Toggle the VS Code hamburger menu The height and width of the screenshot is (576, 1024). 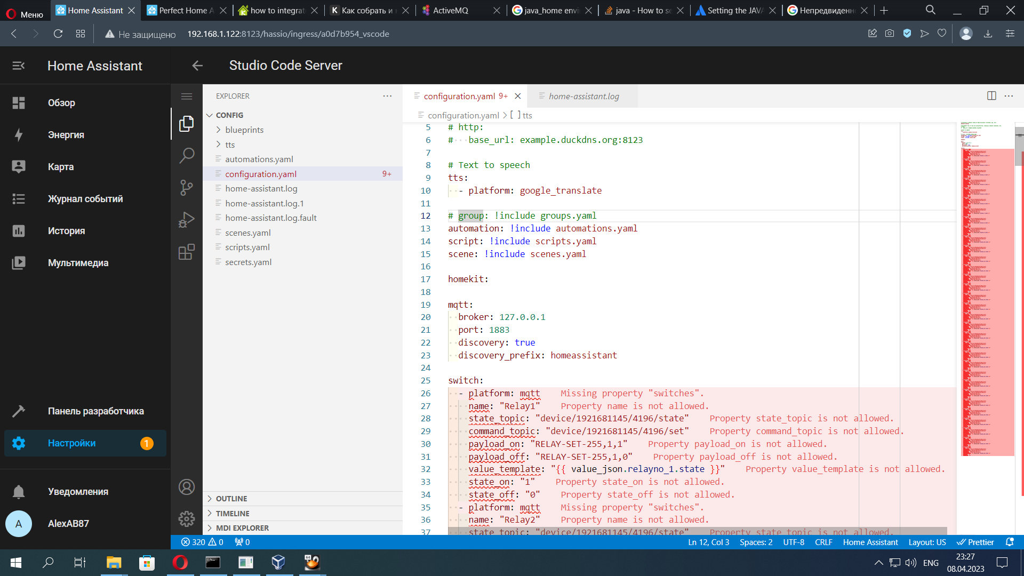pos(187,97)
